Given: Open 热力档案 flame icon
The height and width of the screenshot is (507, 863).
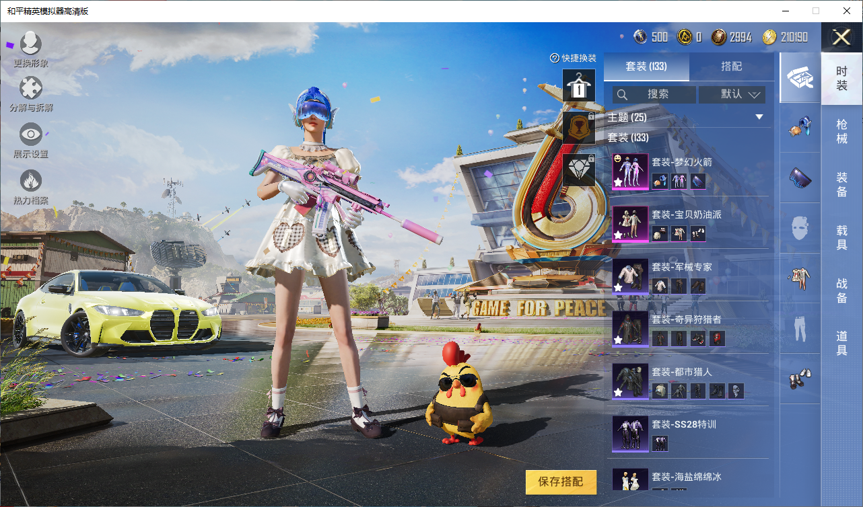Looking at the screenshot, I should click(x=30, y=181).
